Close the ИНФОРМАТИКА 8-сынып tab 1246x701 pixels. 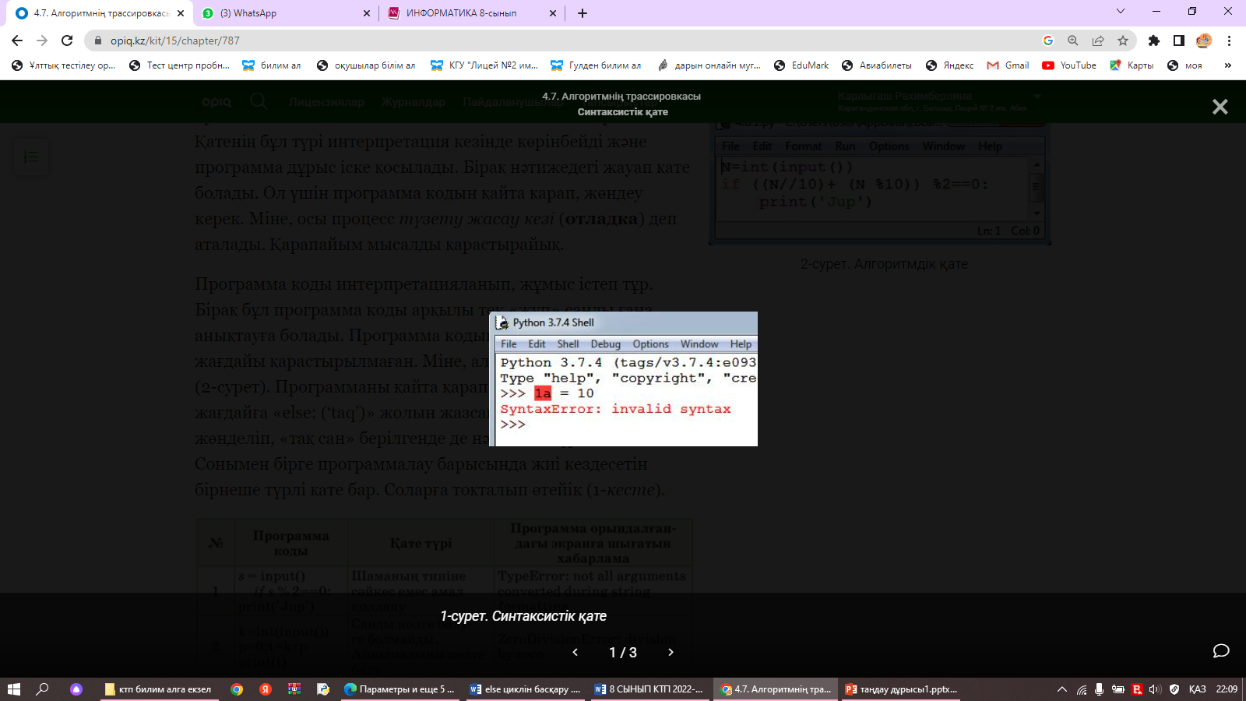click(553, 13)
